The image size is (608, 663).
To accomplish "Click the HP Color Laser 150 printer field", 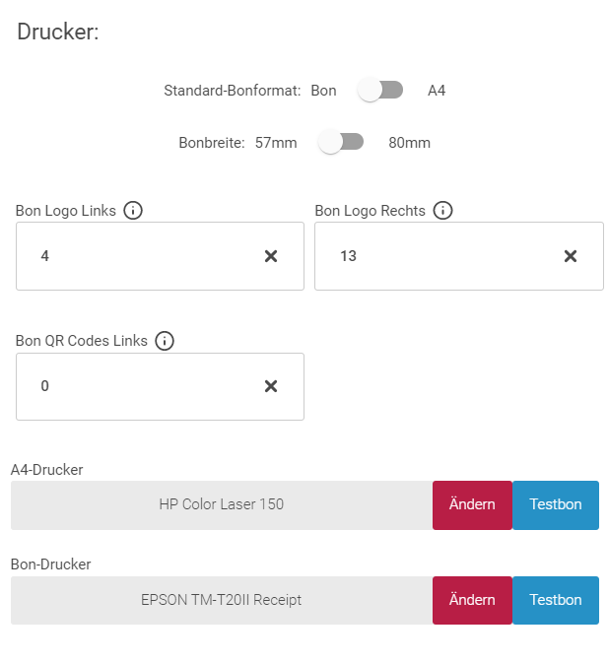I will point(221,504).
